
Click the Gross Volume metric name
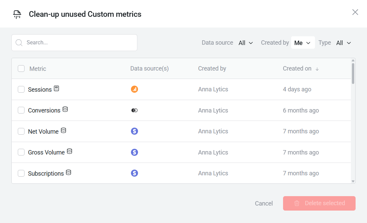pos(46,152)
